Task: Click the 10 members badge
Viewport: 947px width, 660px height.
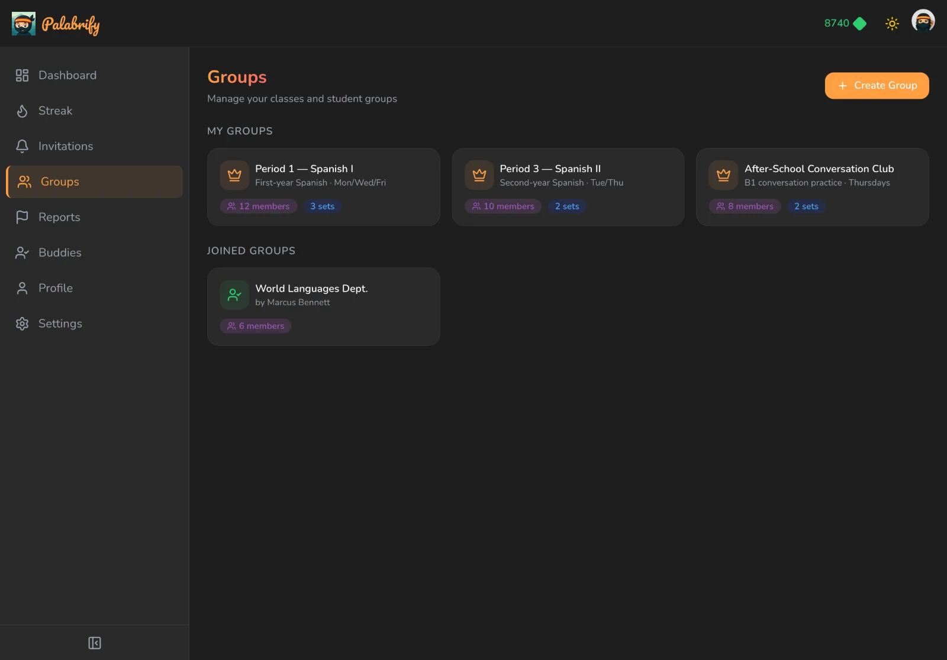Action: pos(503,206)
